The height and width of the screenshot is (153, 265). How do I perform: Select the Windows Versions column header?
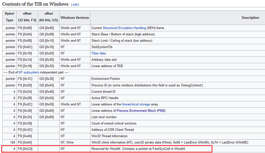75,18
